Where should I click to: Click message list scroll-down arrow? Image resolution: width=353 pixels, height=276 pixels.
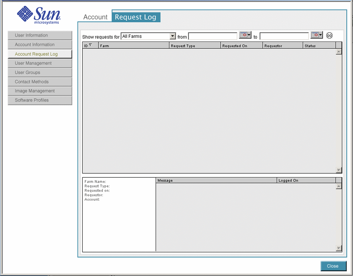pyautogui.click(x=339, y=248)
